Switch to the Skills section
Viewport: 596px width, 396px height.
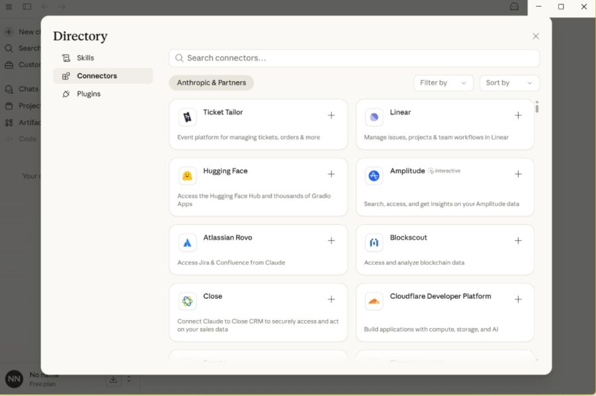click(x=103, y=58)
